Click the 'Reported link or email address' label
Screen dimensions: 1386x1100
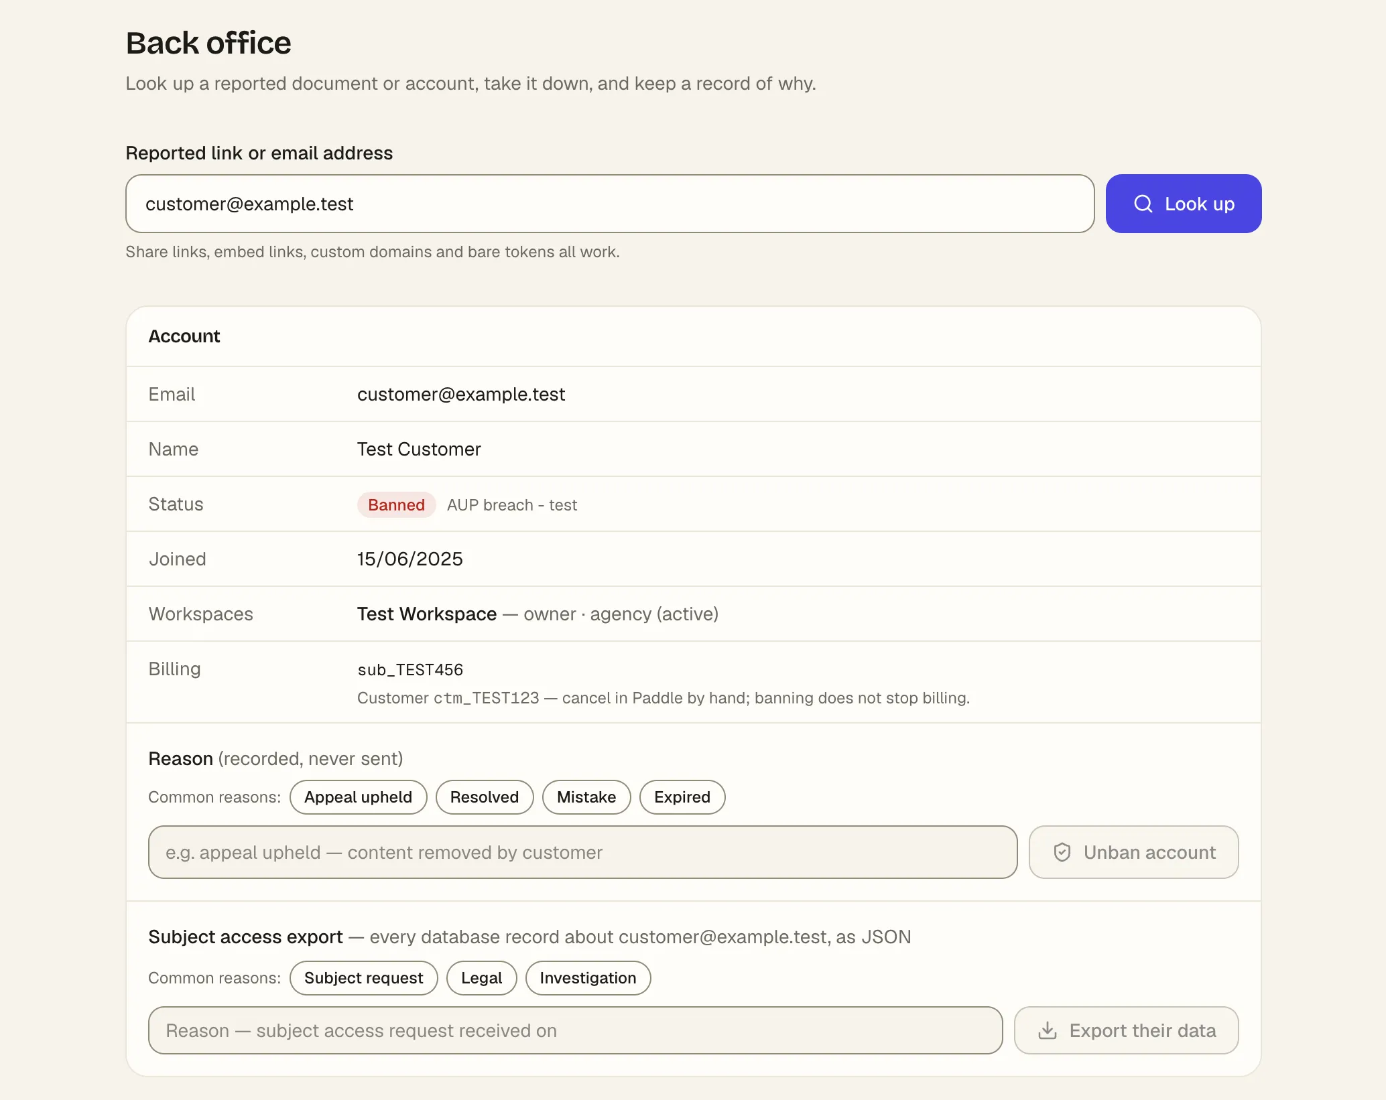(x=259, y=153)
